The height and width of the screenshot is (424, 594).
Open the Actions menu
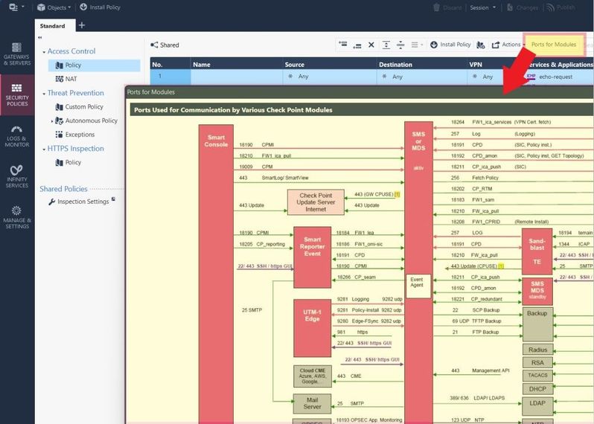(x=507, y=45)
